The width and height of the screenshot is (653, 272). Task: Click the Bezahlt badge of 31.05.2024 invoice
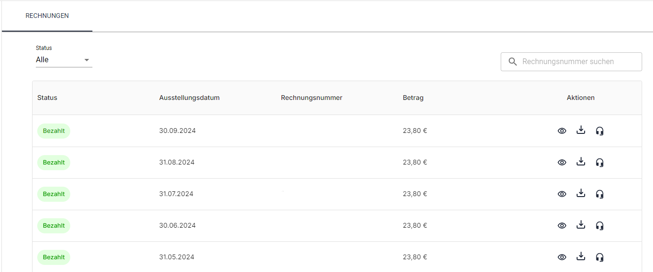[54, 257]
